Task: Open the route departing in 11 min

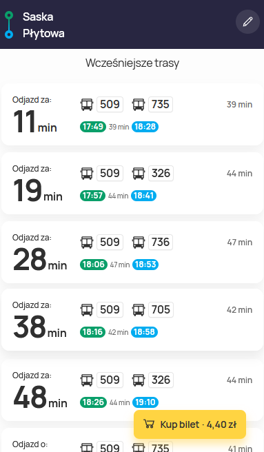Action: [132, 114]
